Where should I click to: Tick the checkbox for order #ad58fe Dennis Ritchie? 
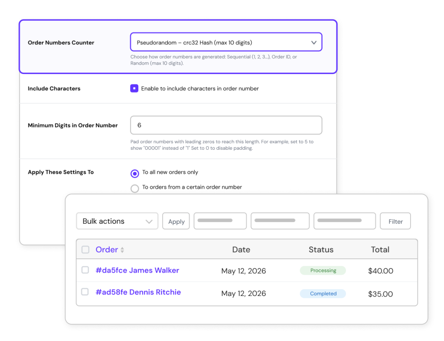85,292
